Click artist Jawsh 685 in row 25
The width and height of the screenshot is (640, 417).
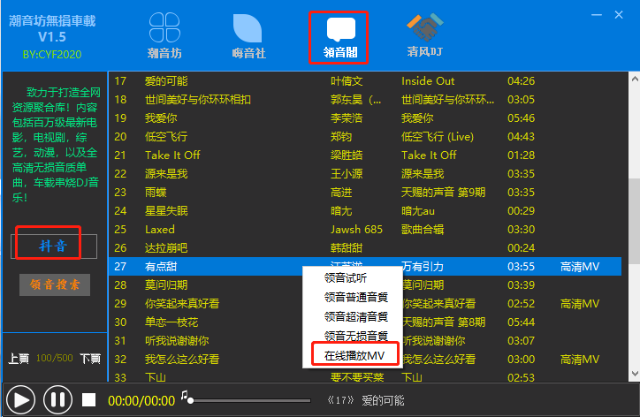pyautogui.click(x=356, y=230)
